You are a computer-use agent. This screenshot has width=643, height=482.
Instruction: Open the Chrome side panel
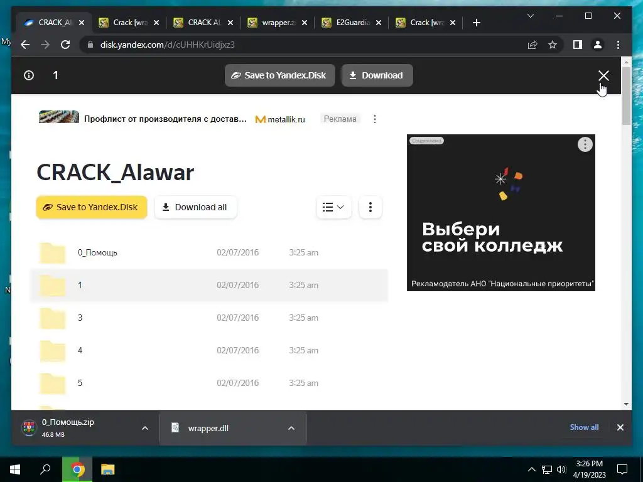click(x=578, y=45)
